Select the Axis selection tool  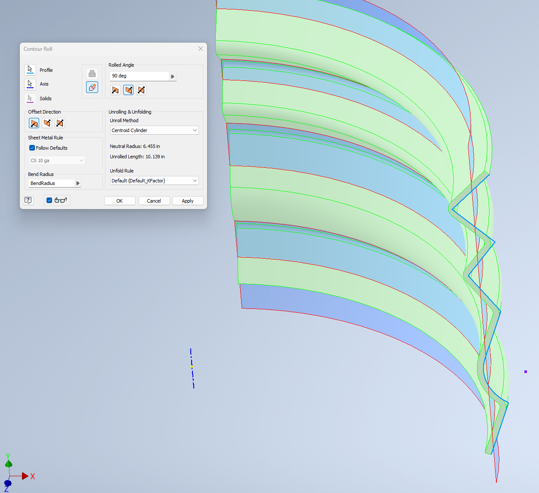pos(30,84)
